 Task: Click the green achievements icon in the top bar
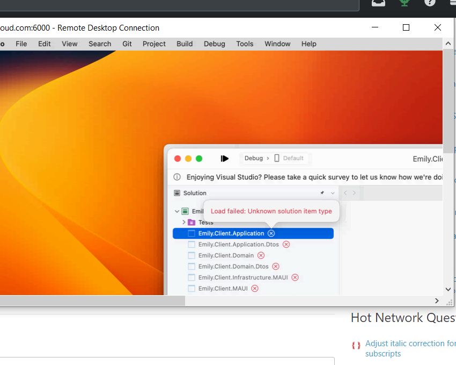[403, 3]
